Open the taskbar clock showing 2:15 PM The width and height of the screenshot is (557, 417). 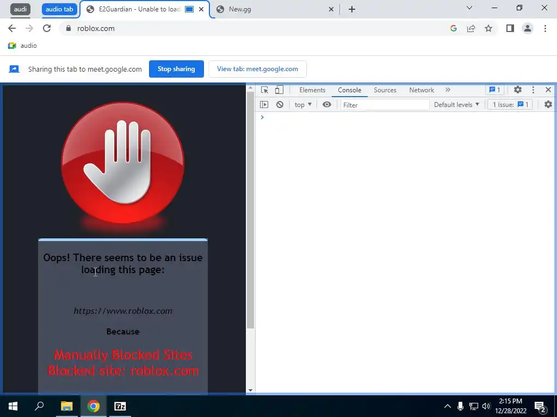point(510,406)
